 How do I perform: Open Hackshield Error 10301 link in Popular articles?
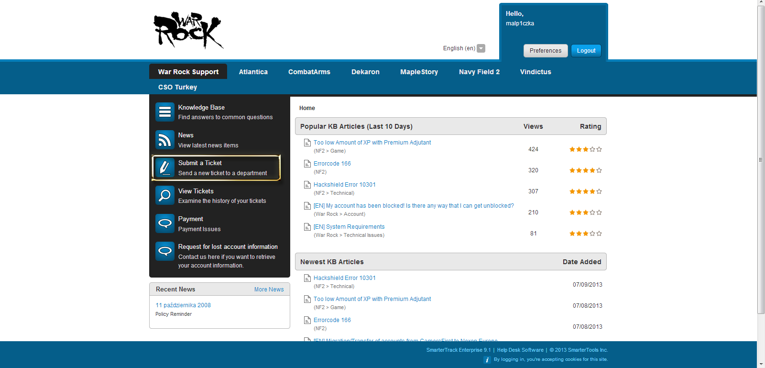[345, 185]
